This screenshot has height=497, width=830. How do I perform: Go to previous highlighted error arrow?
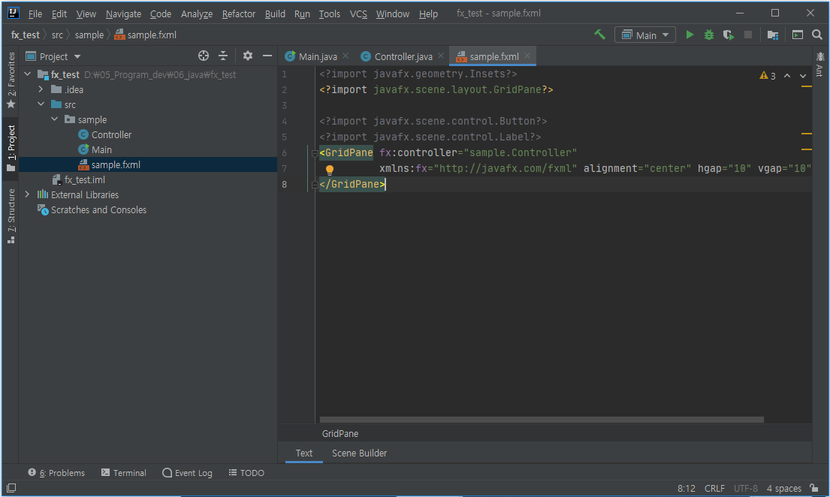(787, 76)
